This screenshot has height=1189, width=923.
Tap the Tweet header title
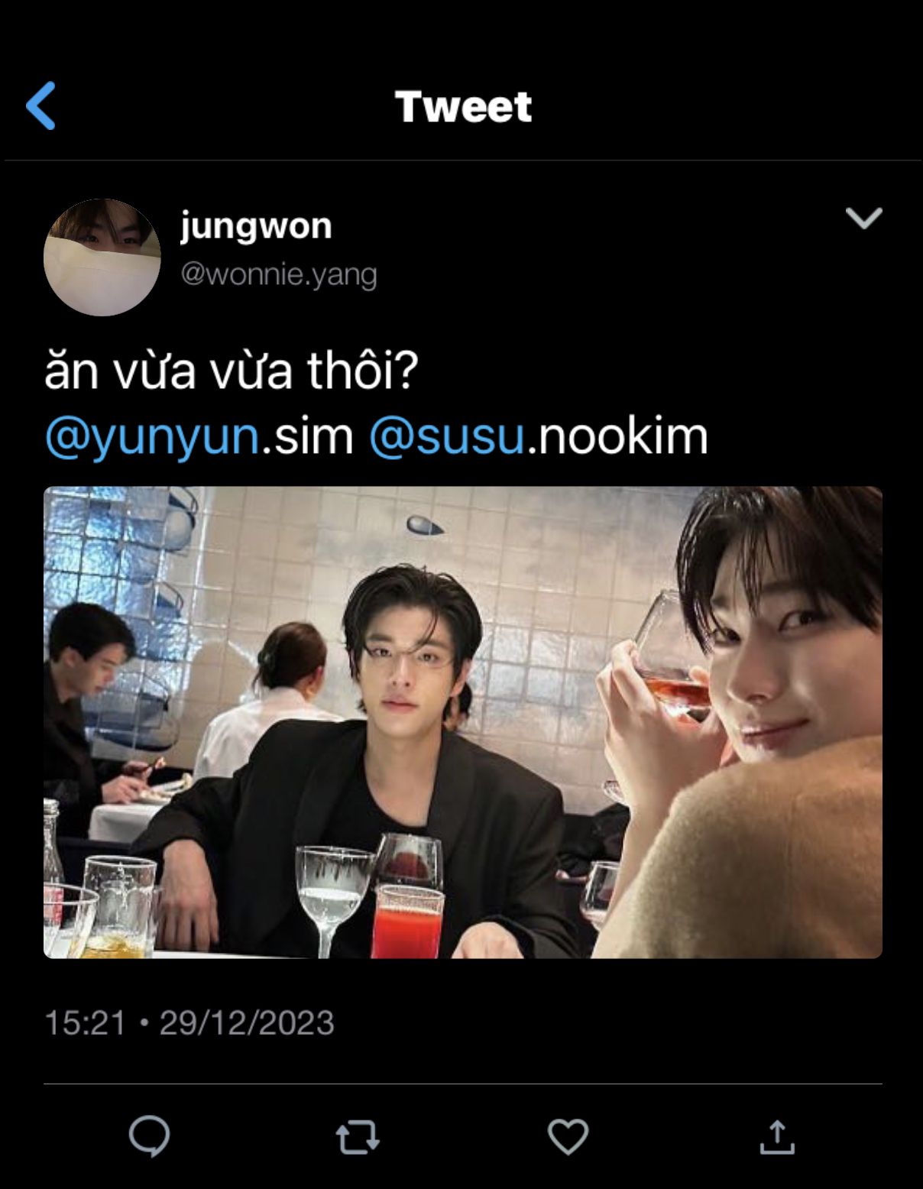(463, 106)
